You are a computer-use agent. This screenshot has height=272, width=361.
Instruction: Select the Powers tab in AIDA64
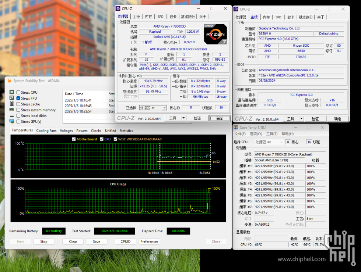tap(82, 131)
